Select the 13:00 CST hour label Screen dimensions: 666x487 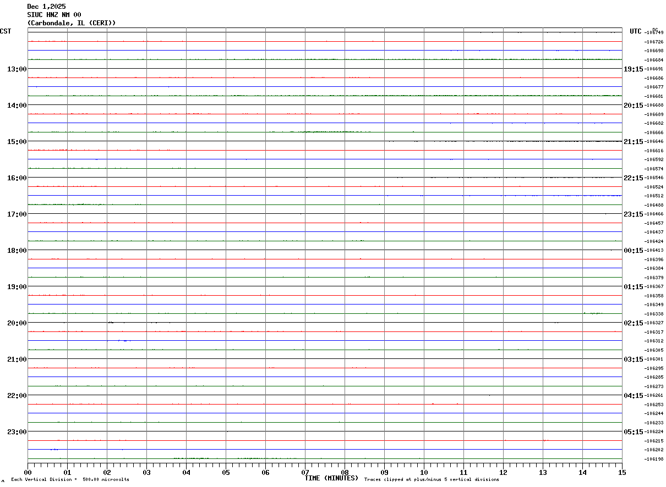click(x=17, y=69)
